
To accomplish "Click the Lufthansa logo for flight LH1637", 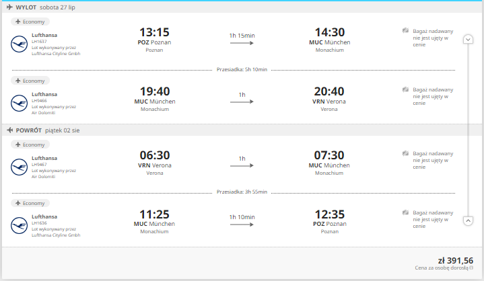I will pyautogui.click(x=19, y=44).
